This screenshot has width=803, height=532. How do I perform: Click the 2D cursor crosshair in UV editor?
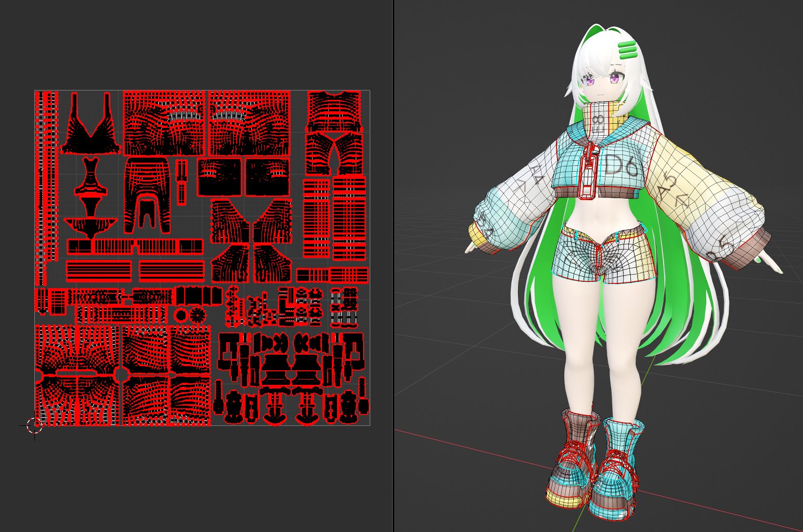point(35,426)
